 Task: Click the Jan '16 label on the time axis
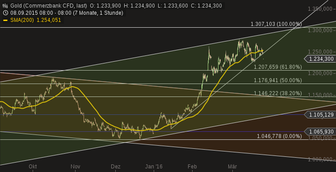click(154, 167)
